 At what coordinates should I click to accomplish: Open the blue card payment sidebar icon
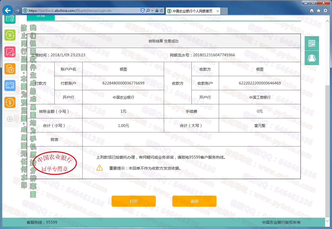(x=10, y=86)
